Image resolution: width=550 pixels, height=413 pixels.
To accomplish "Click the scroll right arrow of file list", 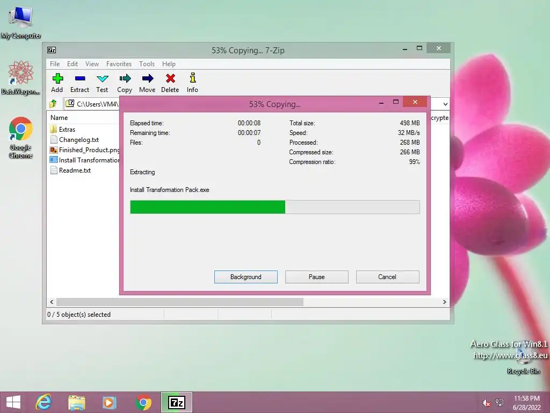I will click(444, 302).
